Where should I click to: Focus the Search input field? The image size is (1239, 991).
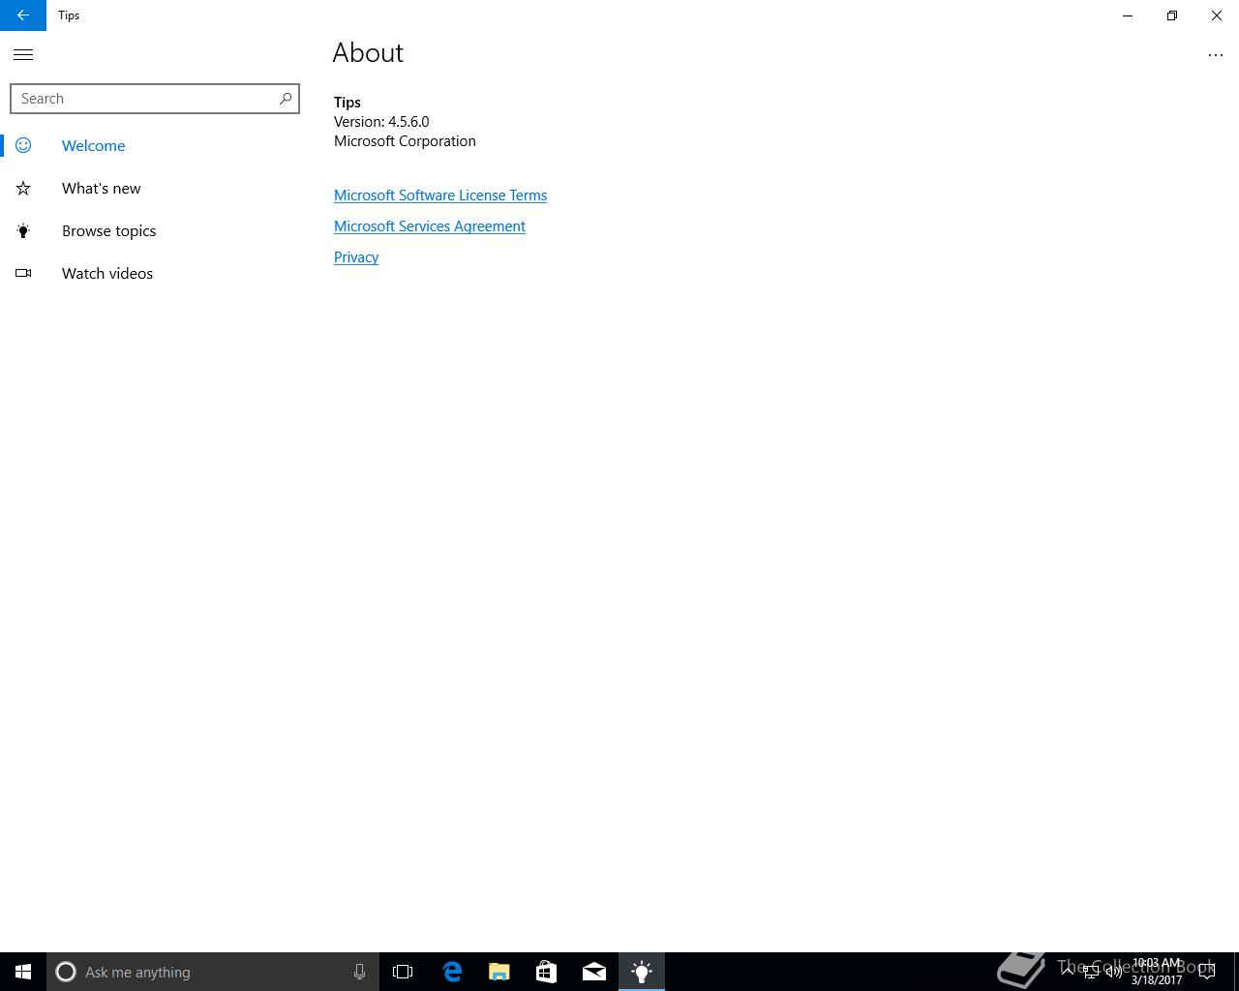coord(155,99)
